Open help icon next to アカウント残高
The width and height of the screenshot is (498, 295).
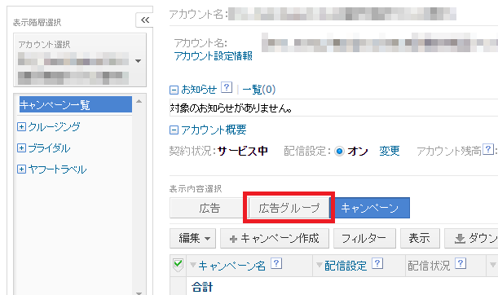point(488,149)
